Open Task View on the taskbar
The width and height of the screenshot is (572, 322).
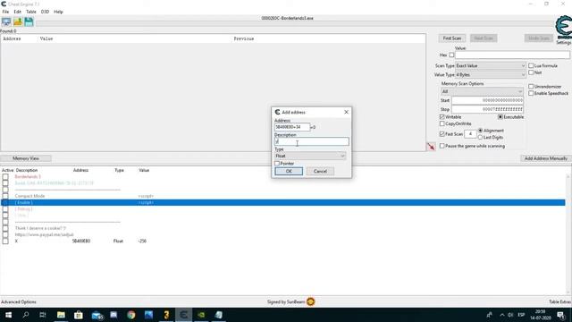point(43,315)
